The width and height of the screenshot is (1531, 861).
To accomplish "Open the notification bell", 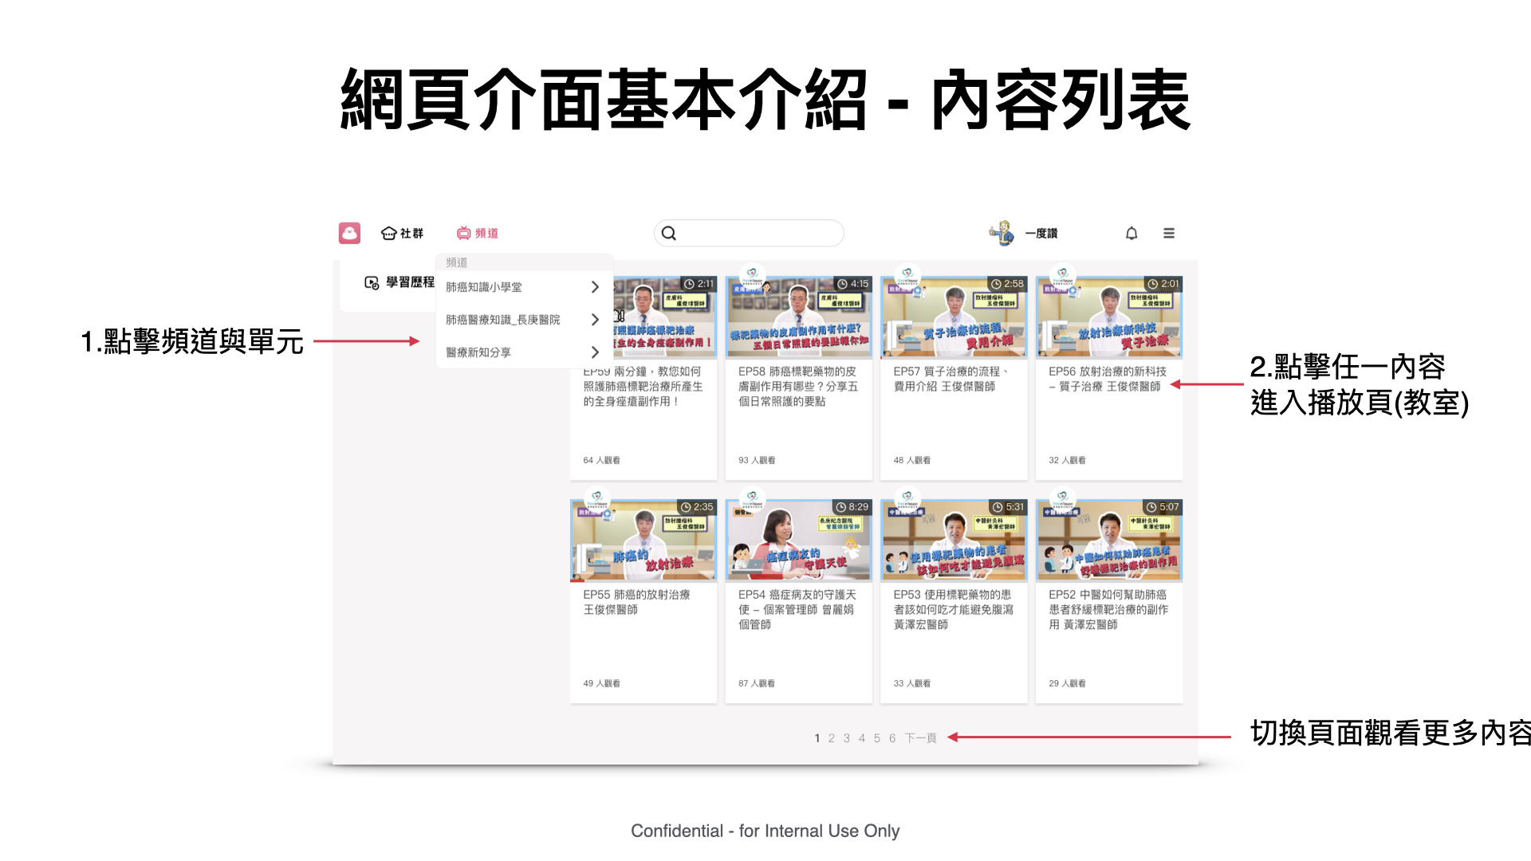I will click(x=1131, y=233).
